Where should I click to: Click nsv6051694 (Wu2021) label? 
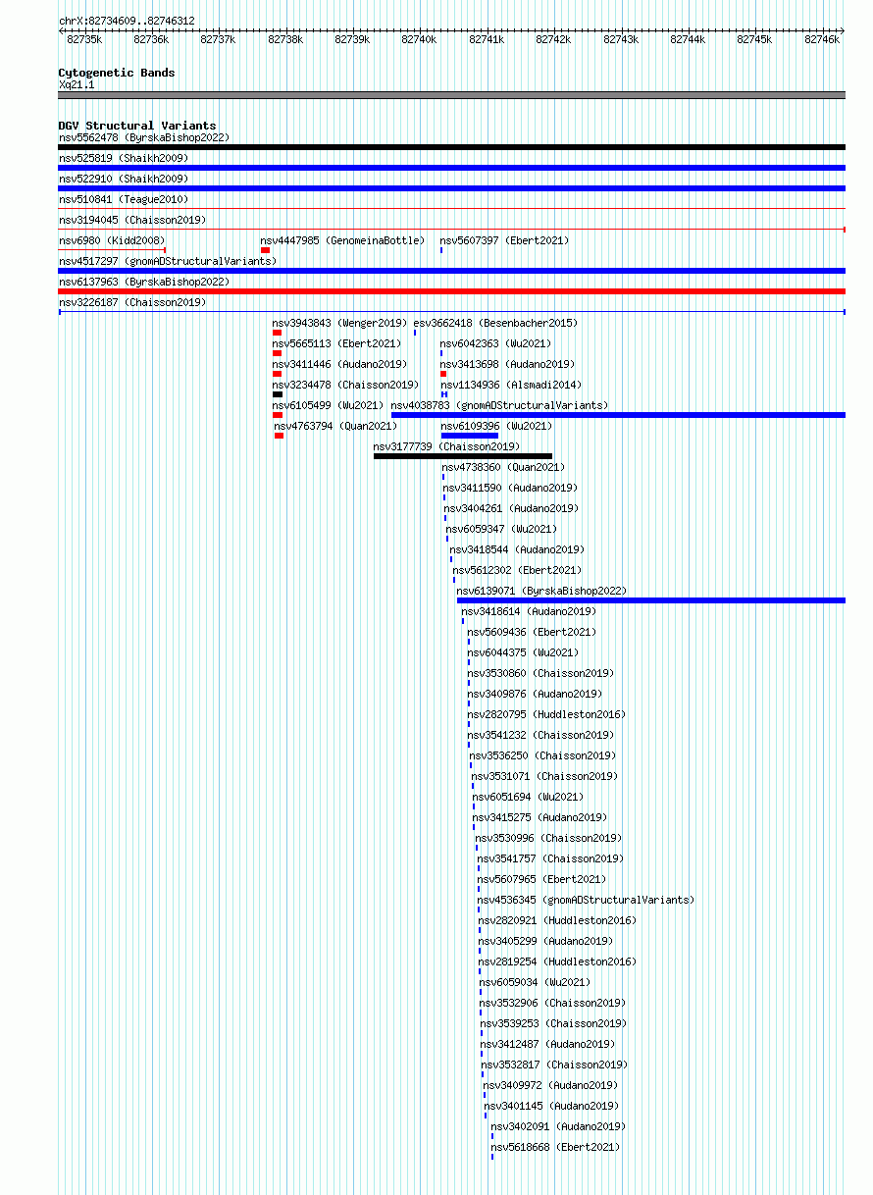coord(528,797)
